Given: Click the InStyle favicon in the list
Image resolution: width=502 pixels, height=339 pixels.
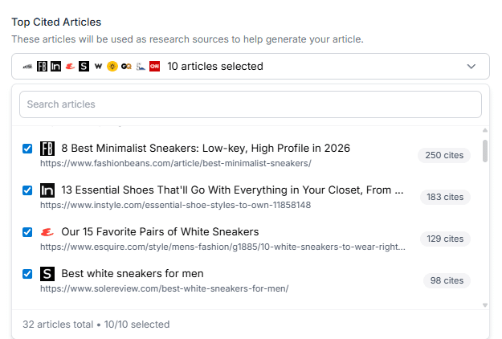Looking at the screenshot, I should [47, 190].
